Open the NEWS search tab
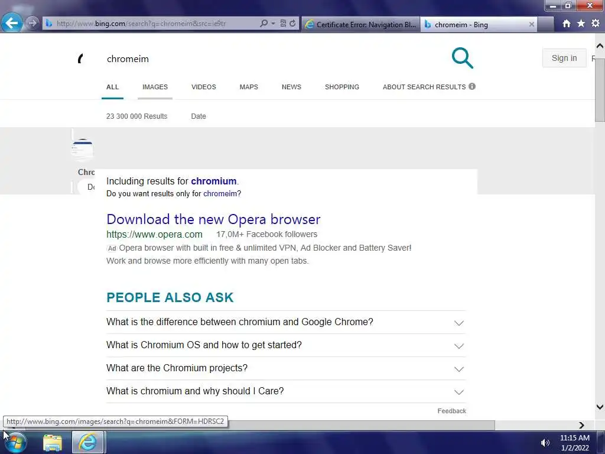 coord(291,87)
